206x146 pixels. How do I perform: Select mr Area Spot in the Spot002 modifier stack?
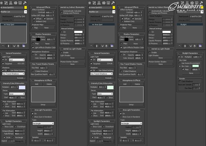point(102,25)
